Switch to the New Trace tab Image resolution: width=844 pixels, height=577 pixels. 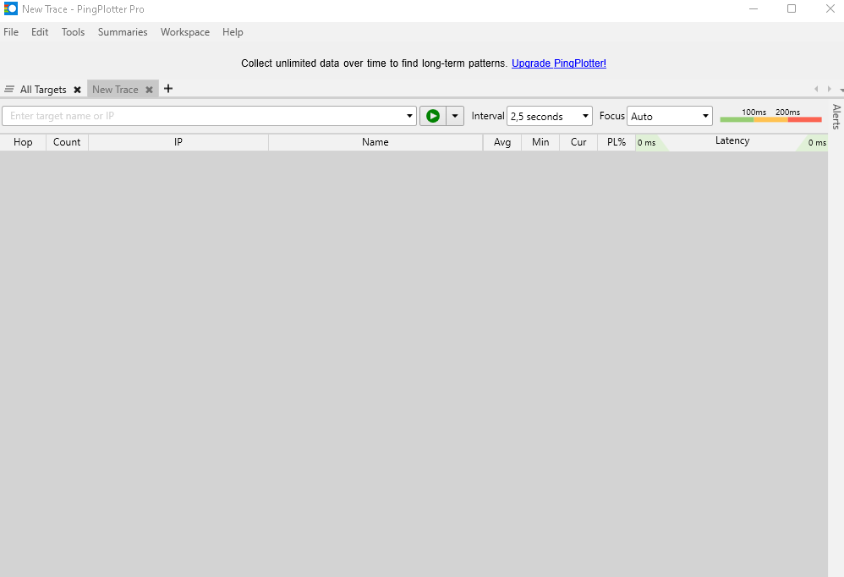coord(115,90)
